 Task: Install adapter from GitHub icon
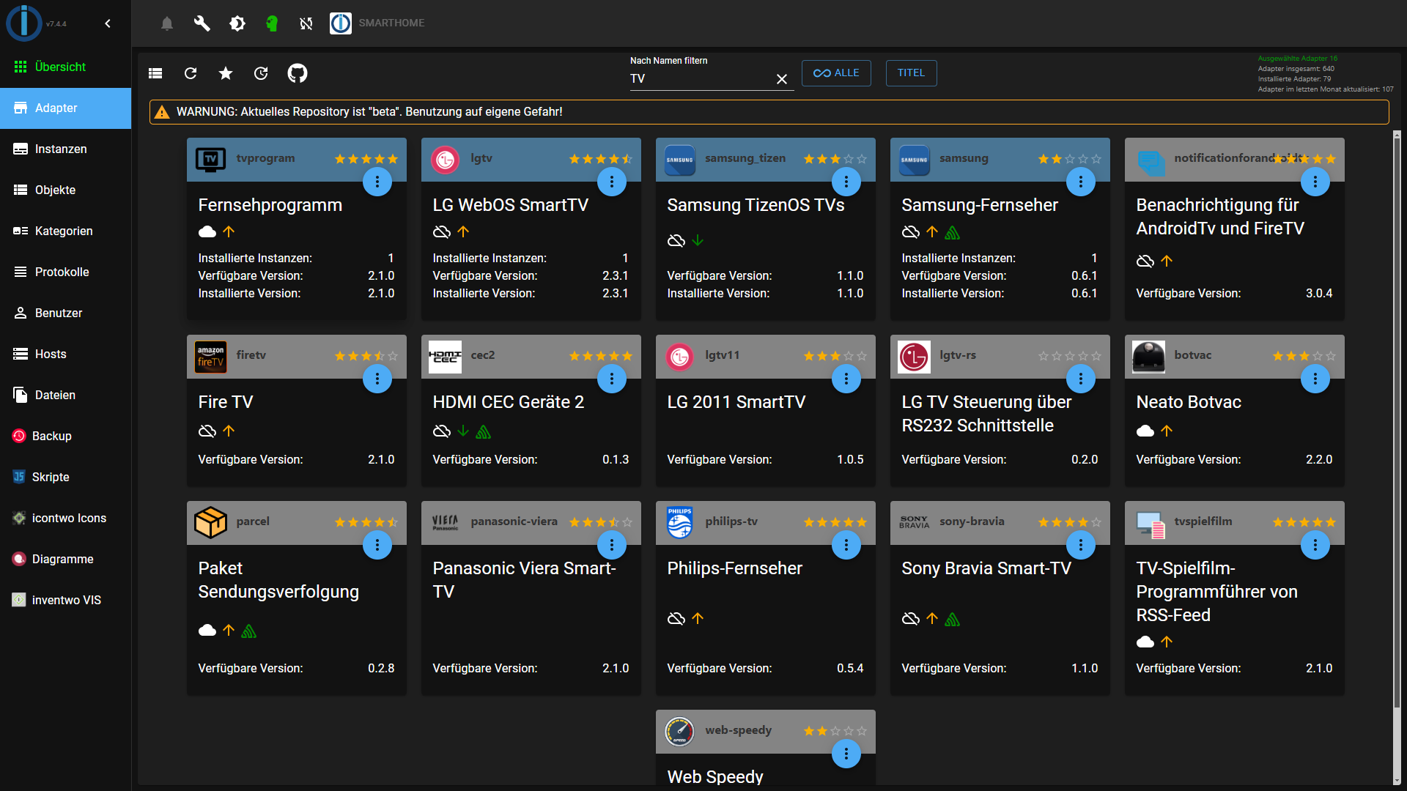pyautogui.click(x=297, y=73)
